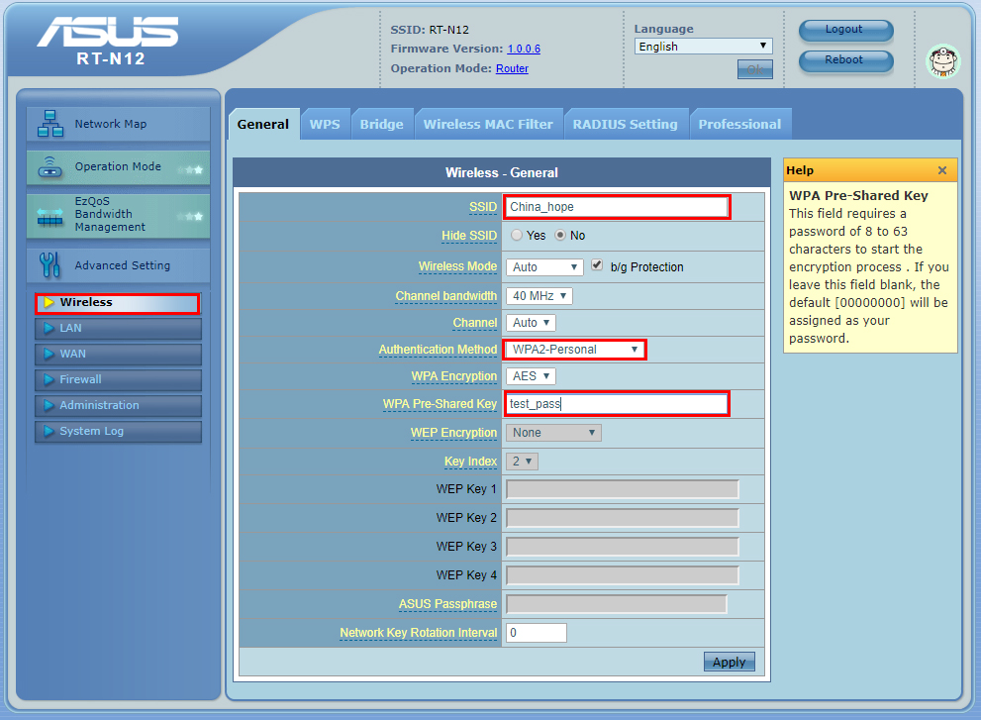Click the Network Map icon
The image size is (981, 720).
pyautogui.click(x=49, y=125)
